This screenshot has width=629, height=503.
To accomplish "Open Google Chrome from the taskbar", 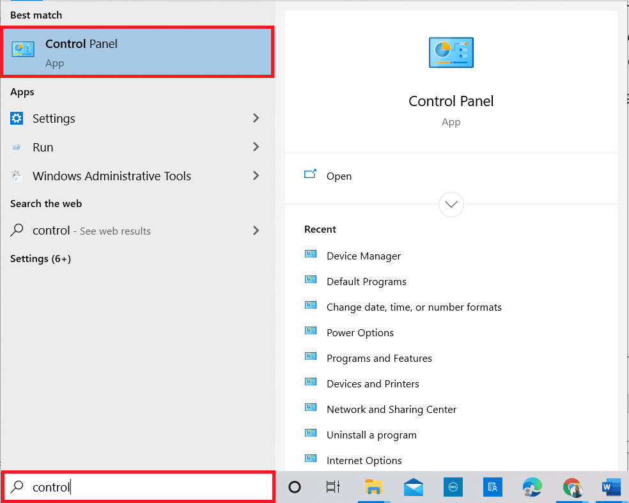I will point(573,487).
